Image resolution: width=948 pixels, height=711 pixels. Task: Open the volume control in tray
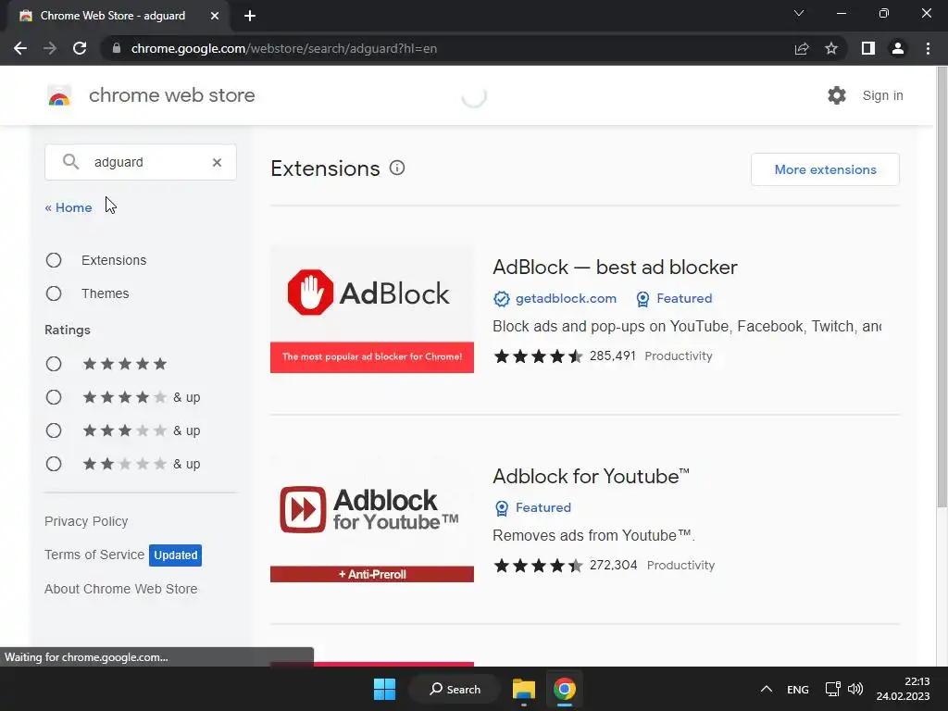(855, 689)
